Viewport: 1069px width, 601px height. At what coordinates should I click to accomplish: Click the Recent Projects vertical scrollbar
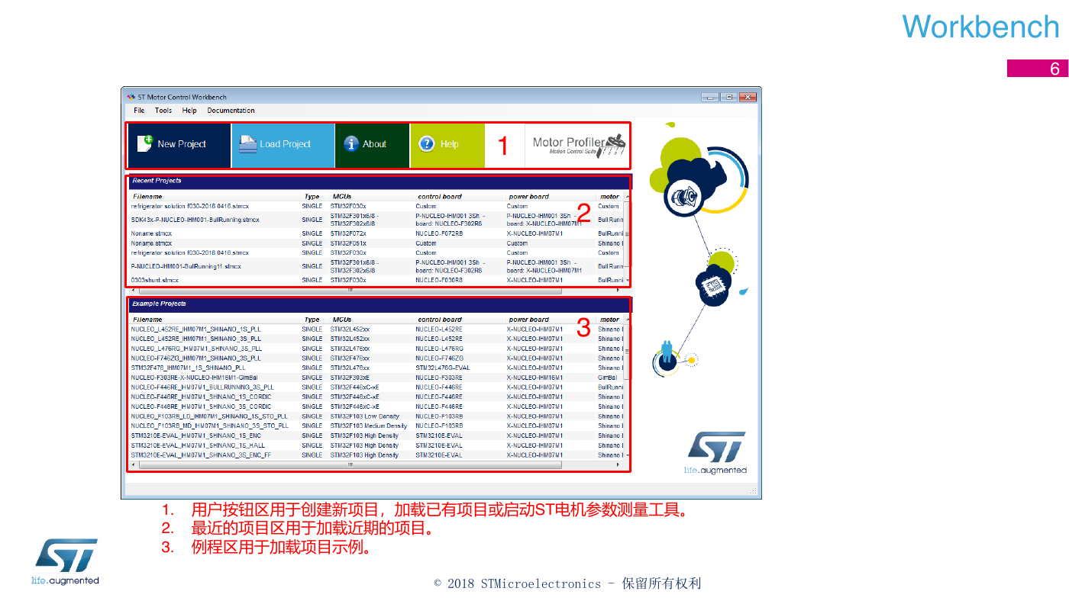click(627, 239)
